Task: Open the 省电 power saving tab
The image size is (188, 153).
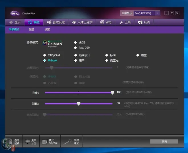Action: (x=106, y=22)
